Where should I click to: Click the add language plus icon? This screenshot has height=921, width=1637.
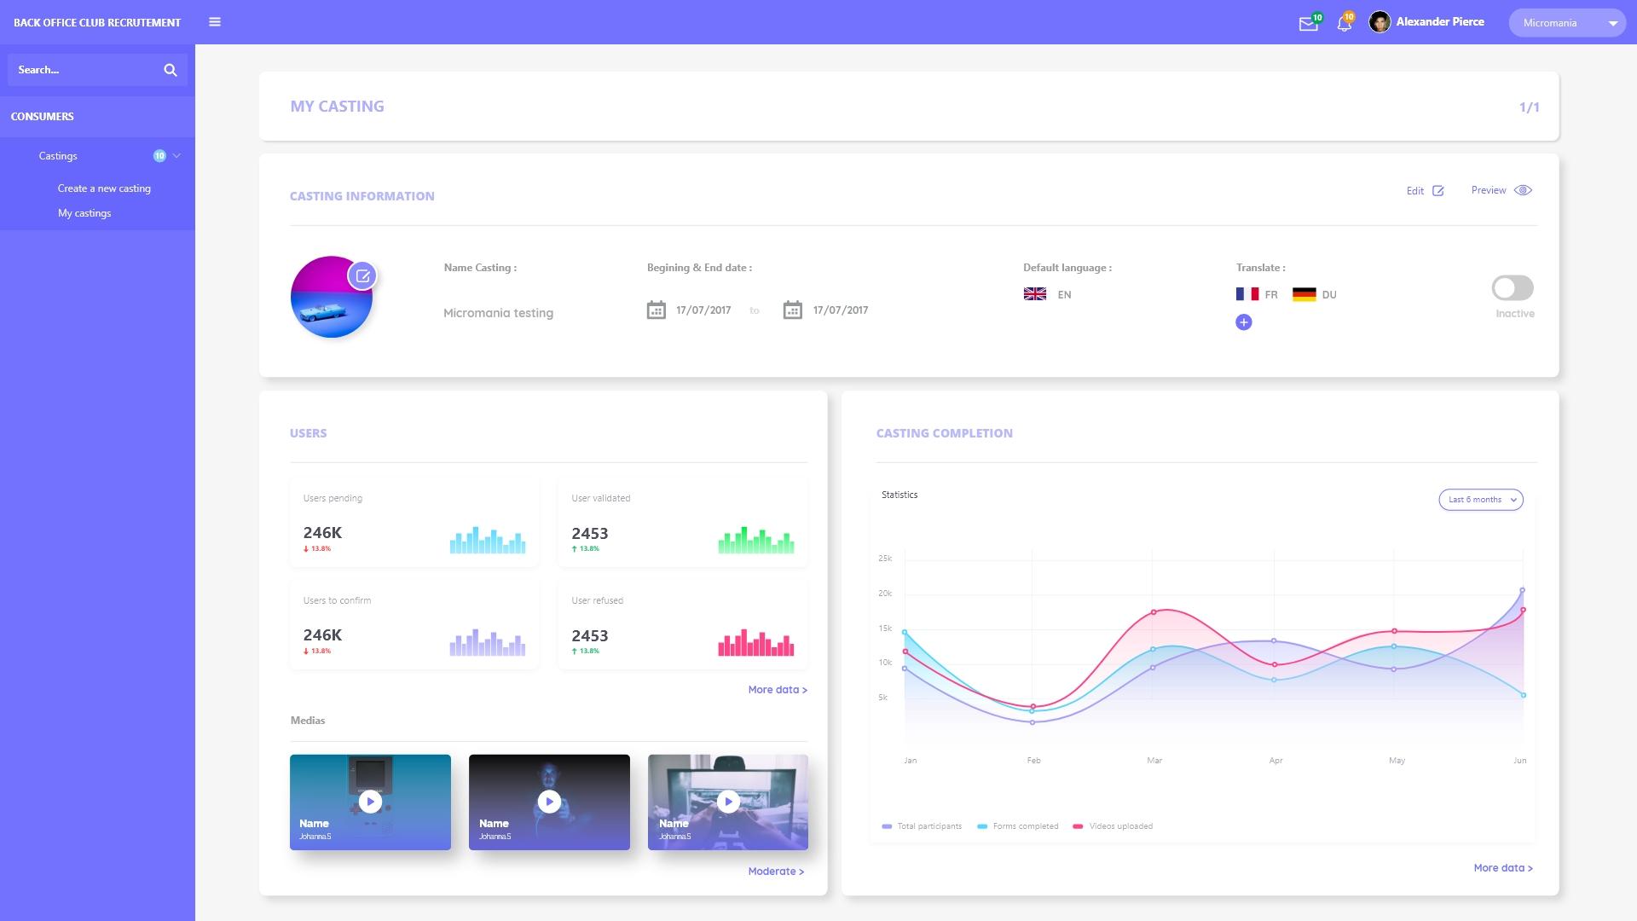click(x=1243, y=321)
